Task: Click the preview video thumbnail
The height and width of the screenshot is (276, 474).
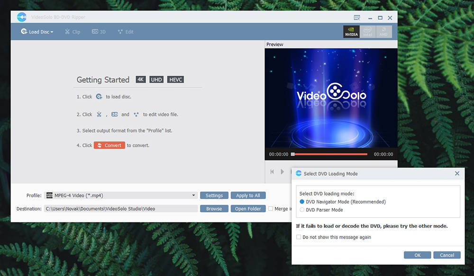Action: point(331,98)
